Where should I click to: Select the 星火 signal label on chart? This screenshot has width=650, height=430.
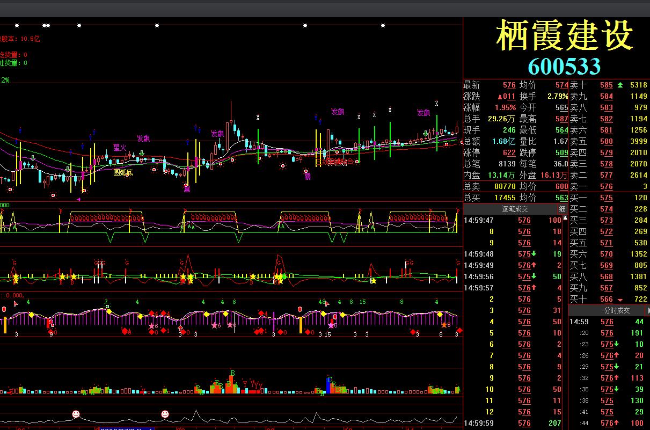click(120, 148)
